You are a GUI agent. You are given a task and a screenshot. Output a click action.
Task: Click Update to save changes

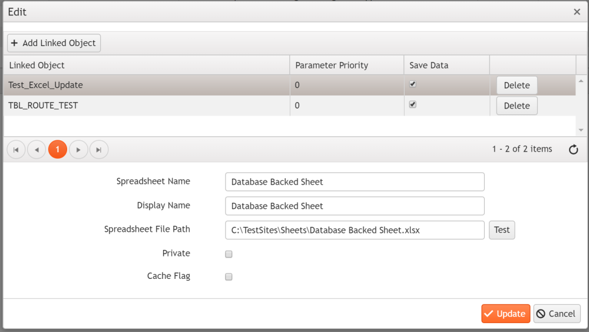[505, 314]
